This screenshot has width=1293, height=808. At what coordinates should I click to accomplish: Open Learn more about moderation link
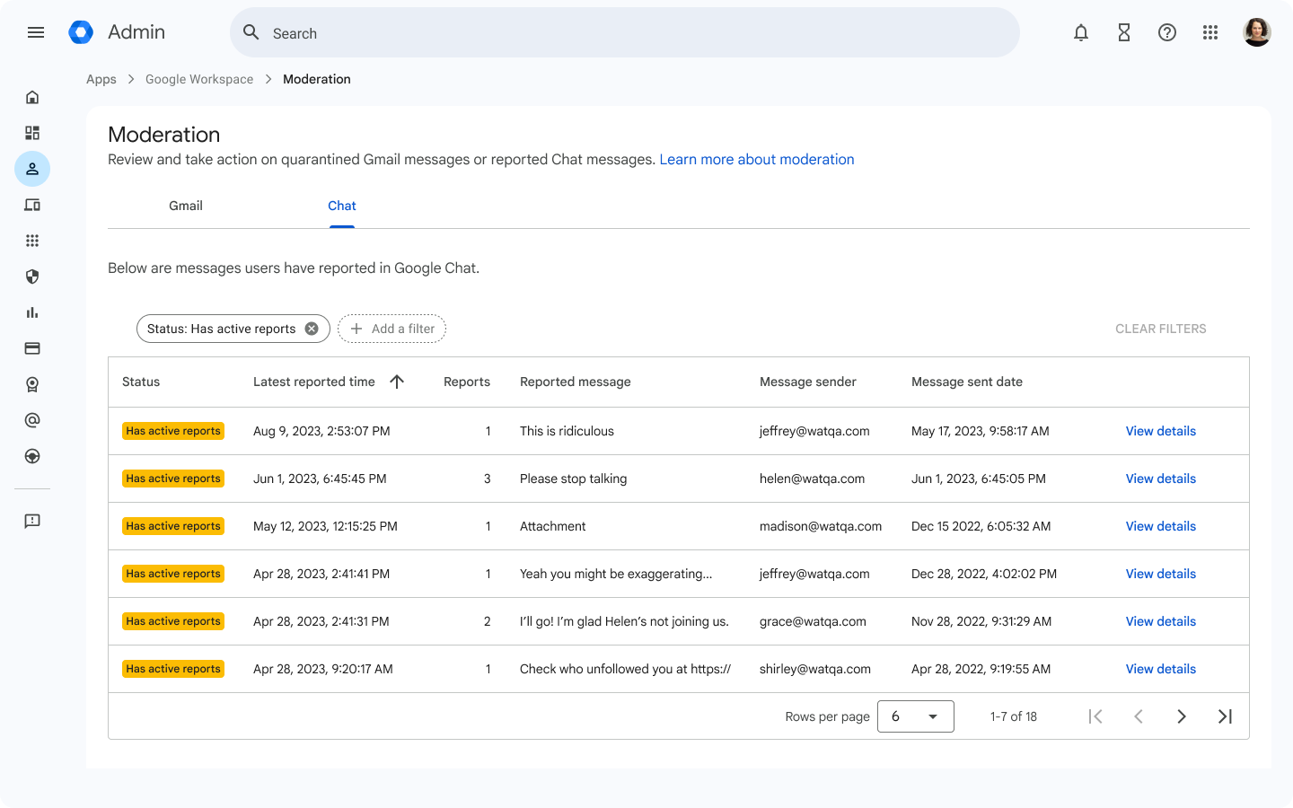[x=757, y=159]
